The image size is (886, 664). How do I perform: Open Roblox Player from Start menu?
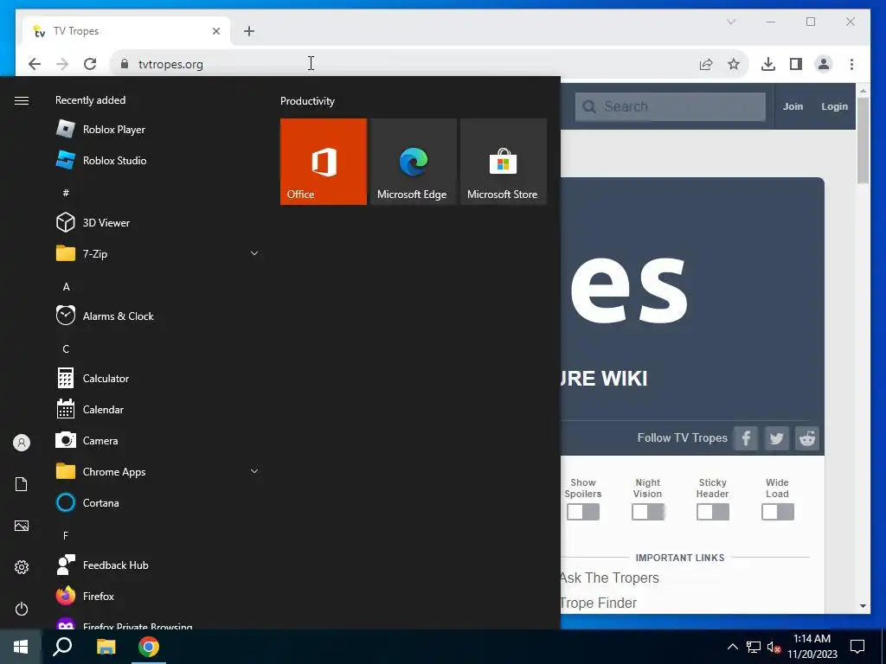coord(157,130)
